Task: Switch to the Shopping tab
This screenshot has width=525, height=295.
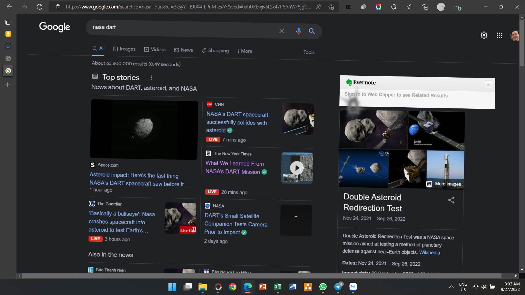Action: click(x=215, y=51)
